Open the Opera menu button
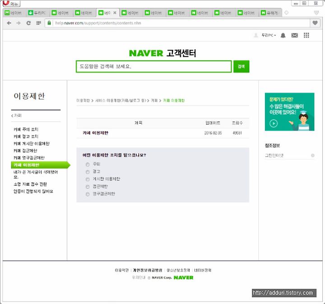The image size is (325, 304). tap(11, 3)
